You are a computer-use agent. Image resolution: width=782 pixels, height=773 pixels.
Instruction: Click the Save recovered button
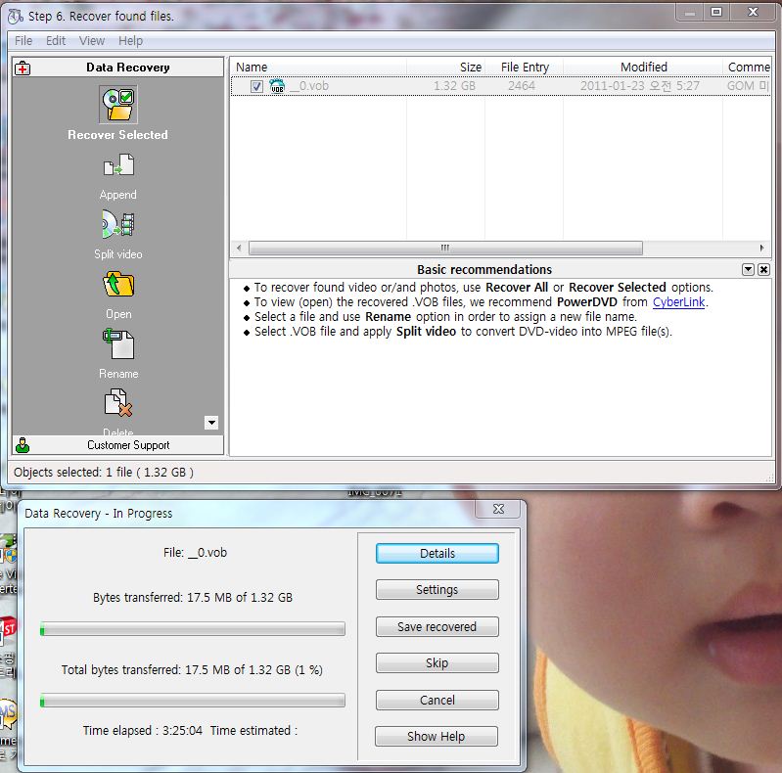[437, 627]
